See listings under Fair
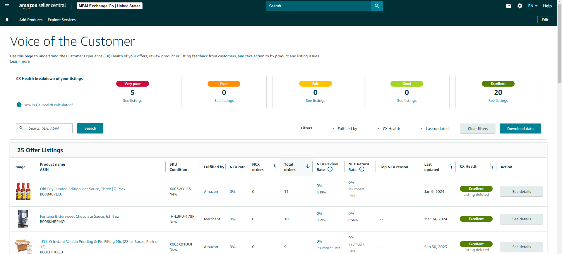Viewport: 562px width, 254px height. 315,100
